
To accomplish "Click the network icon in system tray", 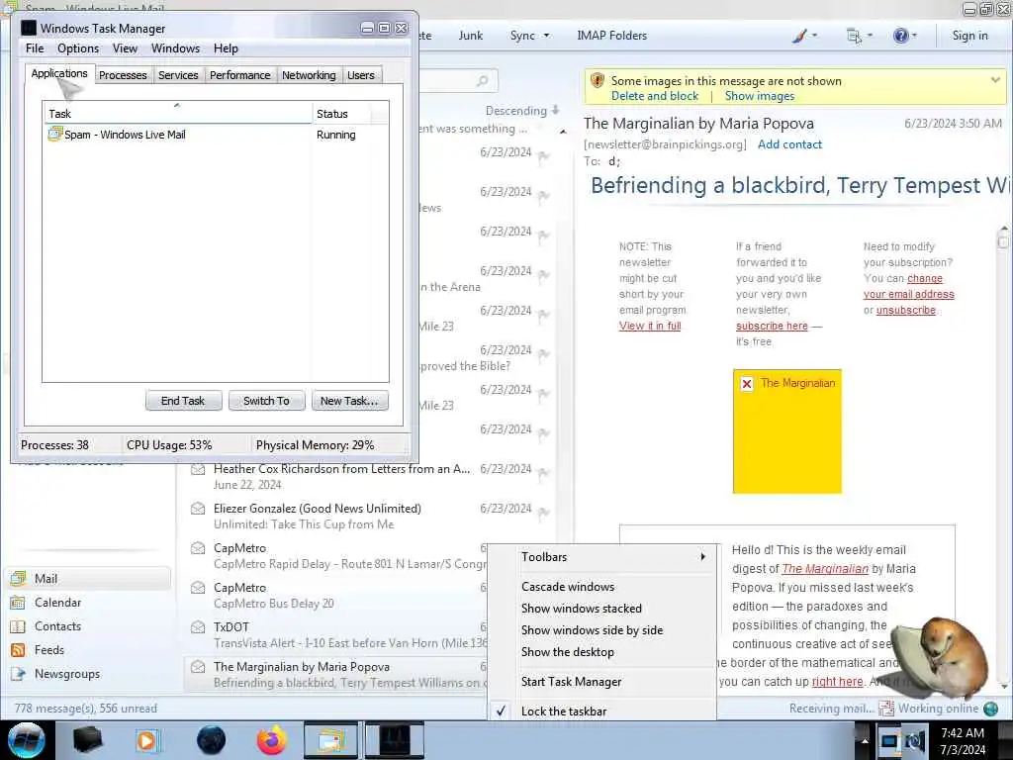I will [889, 740].
